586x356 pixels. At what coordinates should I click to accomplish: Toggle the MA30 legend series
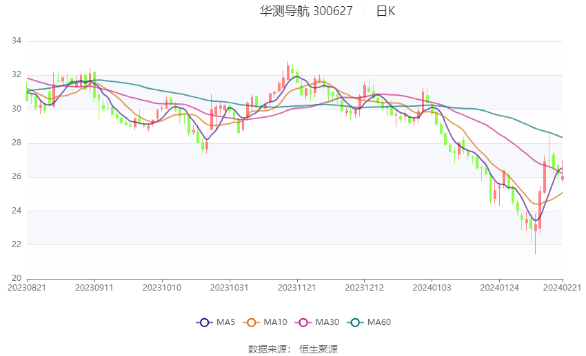[317, 322]
